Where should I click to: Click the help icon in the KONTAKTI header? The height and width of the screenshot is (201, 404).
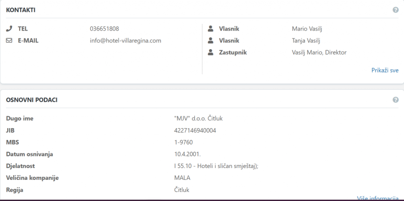tap(395, 10)
